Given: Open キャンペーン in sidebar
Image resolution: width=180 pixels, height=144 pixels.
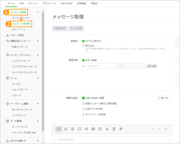Looking at the screenshot, I should pyautogui.click(x=19, y=30).
